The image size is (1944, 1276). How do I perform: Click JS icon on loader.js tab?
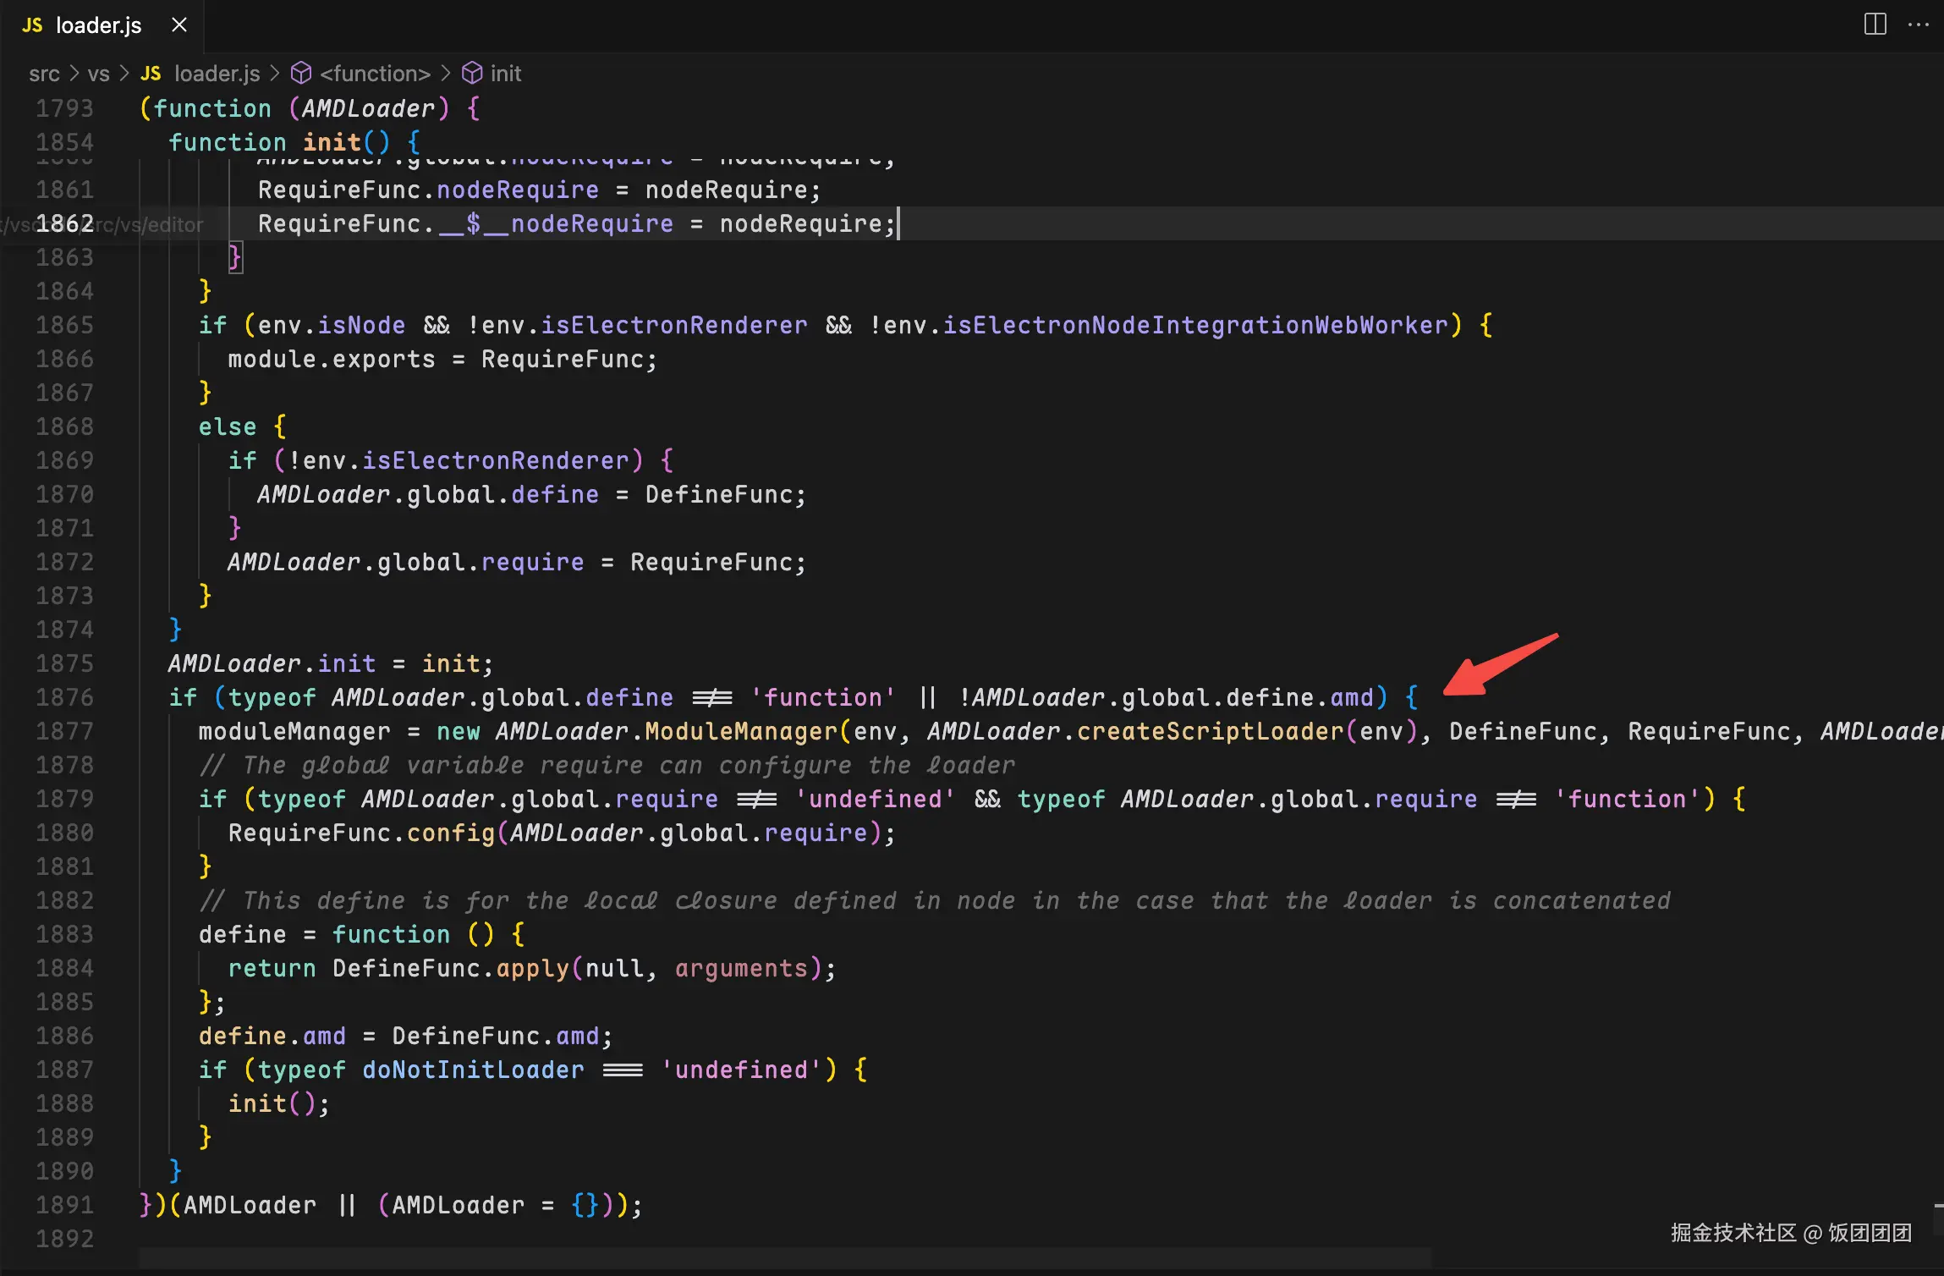tap(32, 25)
